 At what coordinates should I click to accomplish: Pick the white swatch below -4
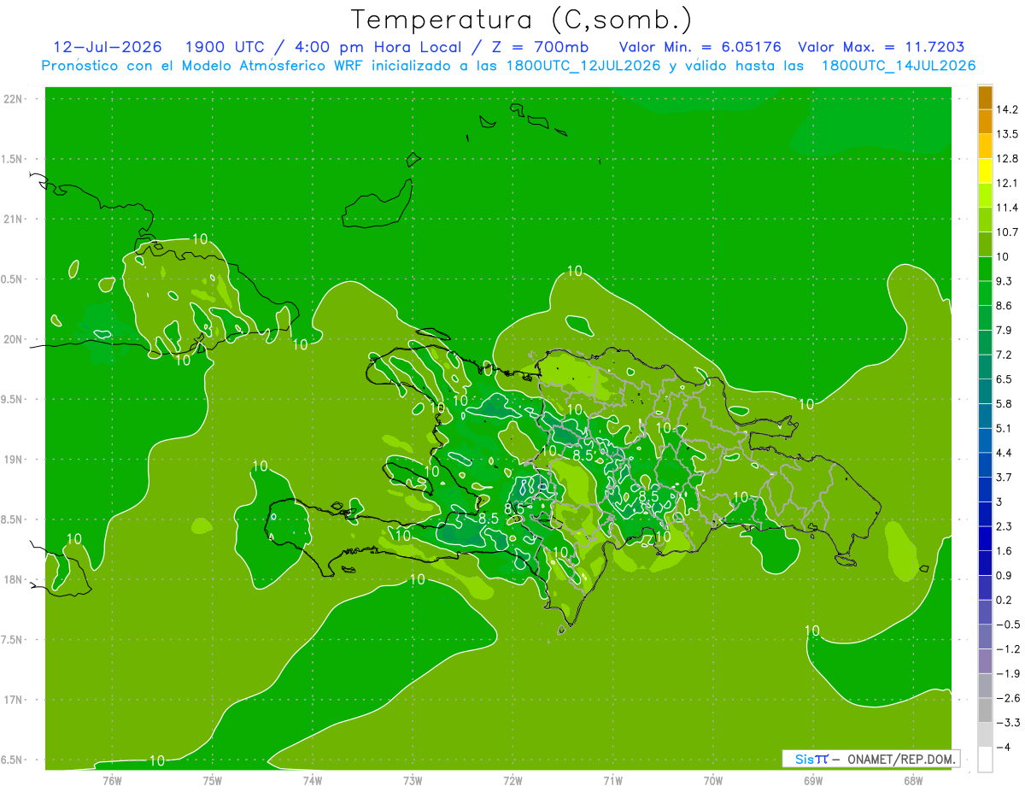click(x=985, y=759)
